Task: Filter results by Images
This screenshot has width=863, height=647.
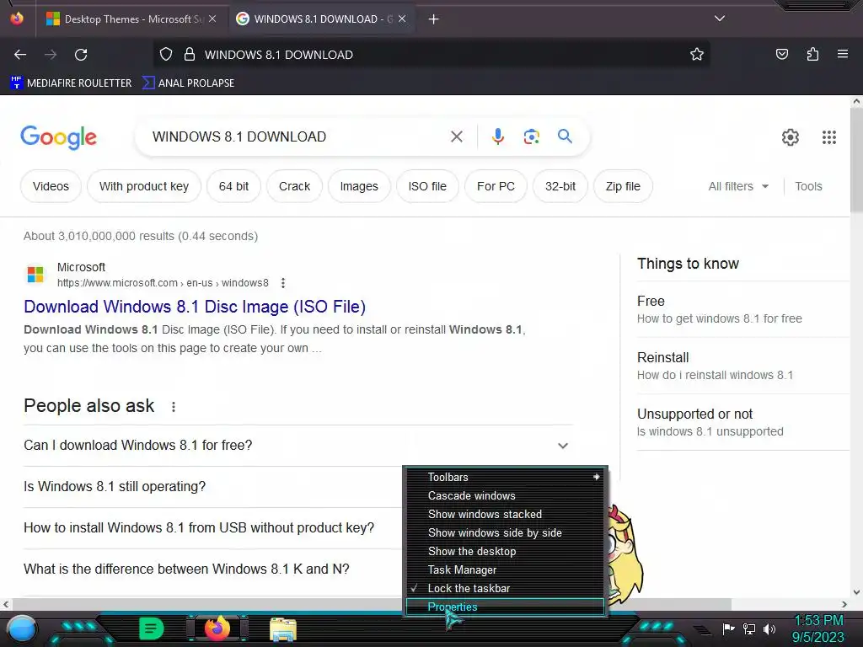Action: click(x=359, y=186)
